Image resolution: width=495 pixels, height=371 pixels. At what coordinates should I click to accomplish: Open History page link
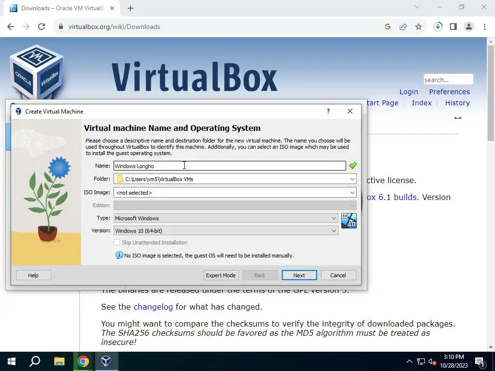pos(457,103)
